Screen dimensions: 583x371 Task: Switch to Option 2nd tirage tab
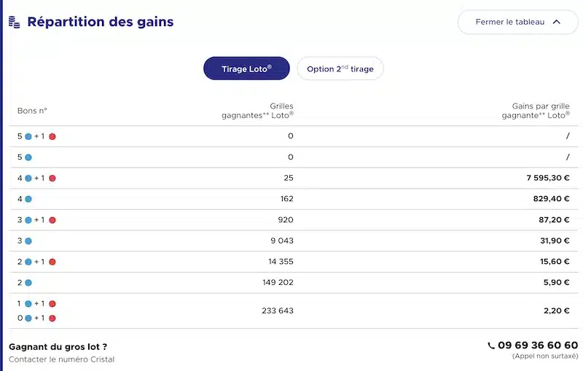pos(340,69)
